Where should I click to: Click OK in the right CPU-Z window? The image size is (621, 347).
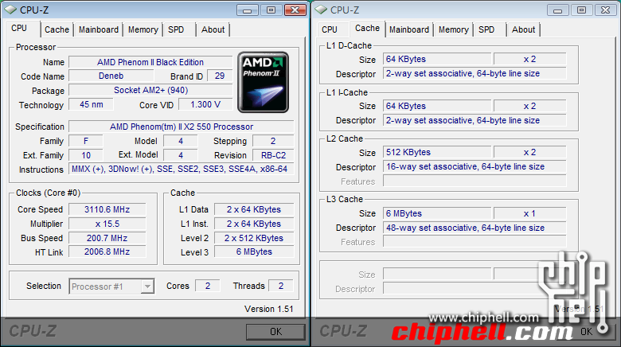point(586,332)
